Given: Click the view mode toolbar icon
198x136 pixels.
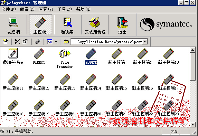Looking at the screenshot, I should [x=50, y=42].
